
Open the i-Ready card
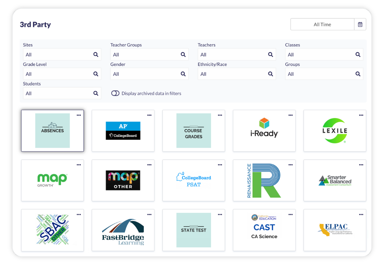pos(264,131)
